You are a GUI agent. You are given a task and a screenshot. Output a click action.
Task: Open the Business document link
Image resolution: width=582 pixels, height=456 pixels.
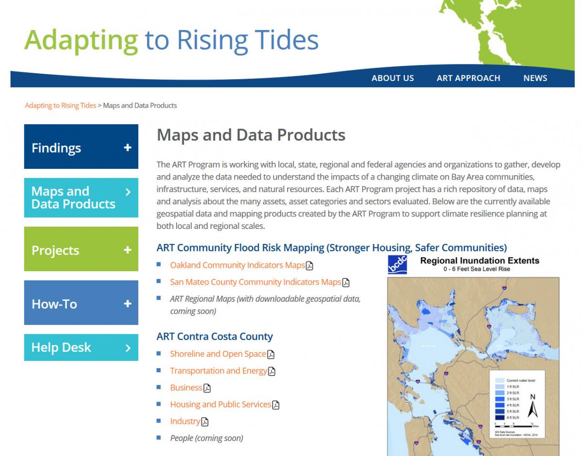(186, 387)
